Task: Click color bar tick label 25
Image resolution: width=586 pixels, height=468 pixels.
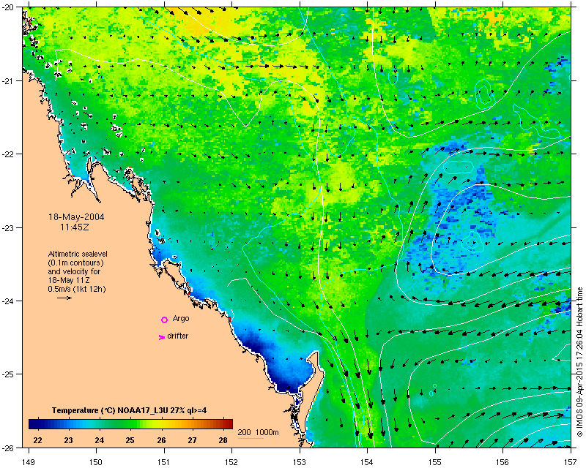Action: coord(130,440)
